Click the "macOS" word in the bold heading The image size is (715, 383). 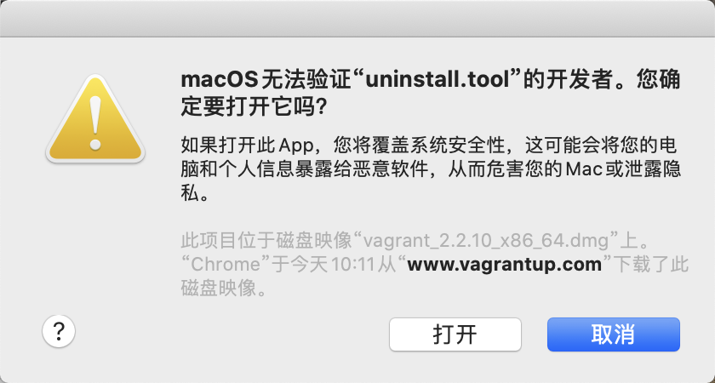220,80
